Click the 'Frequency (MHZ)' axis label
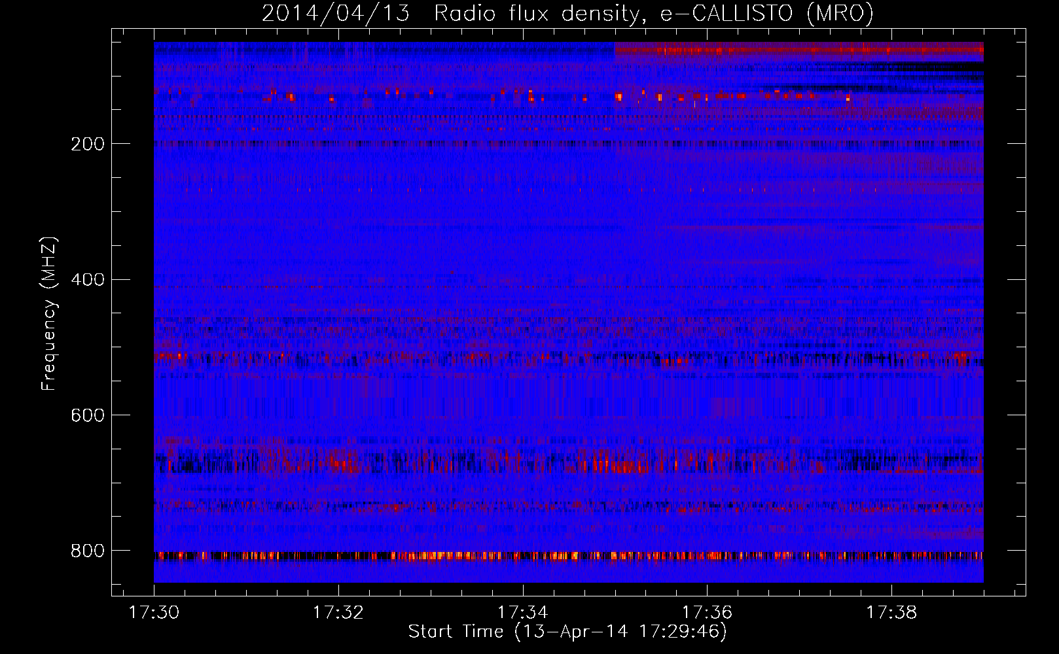 49,314
